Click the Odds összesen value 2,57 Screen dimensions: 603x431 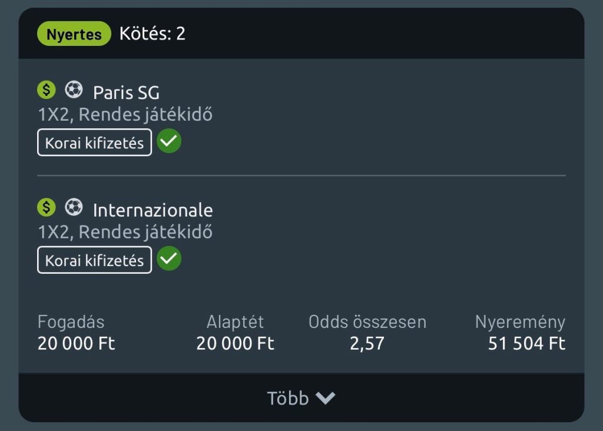(367, 344)
